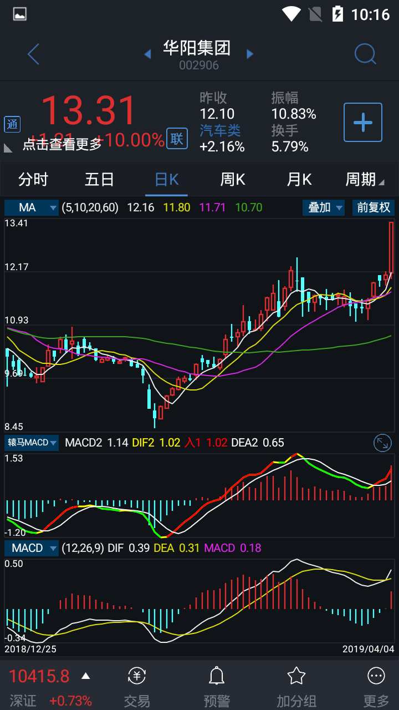Tap the 华阳集团 stock title

pyautogui.click(x=196, y=48)
